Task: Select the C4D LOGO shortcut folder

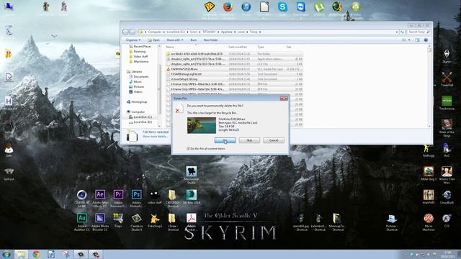Action: point(173,195)
